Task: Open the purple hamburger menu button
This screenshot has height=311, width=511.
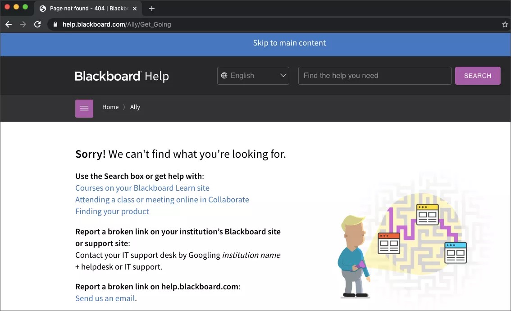Action: pos(84,109)
